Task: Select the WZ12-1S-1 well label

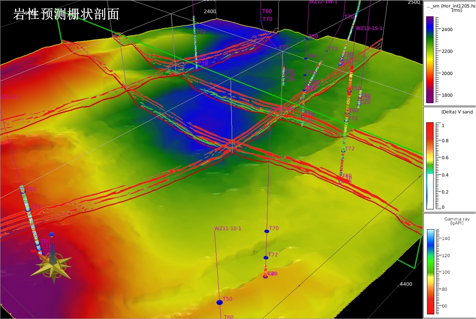Action: [x=369, y=28]
